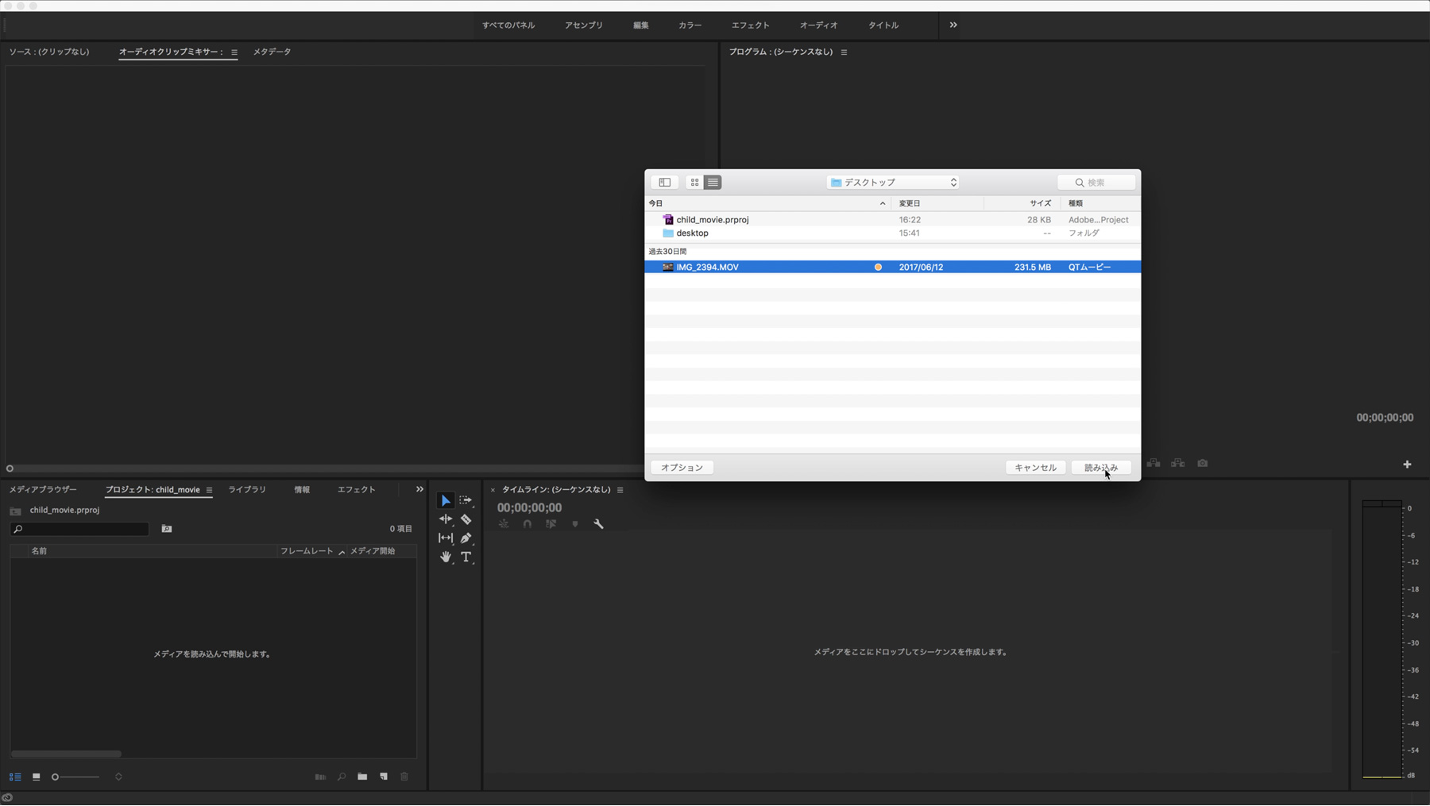Select child_movie.prproj file
This screenshot has height=806, width=1430.
click(893, 220)
